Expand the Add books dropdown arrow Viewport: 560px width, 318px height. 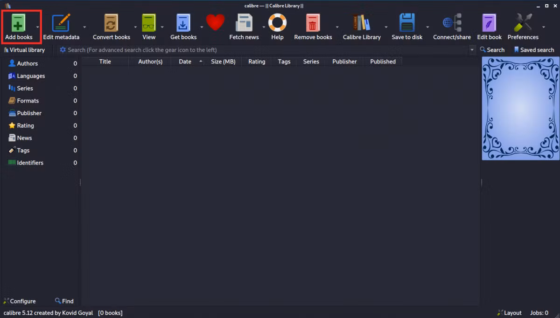pyautogui.click(x=38, y=27)
